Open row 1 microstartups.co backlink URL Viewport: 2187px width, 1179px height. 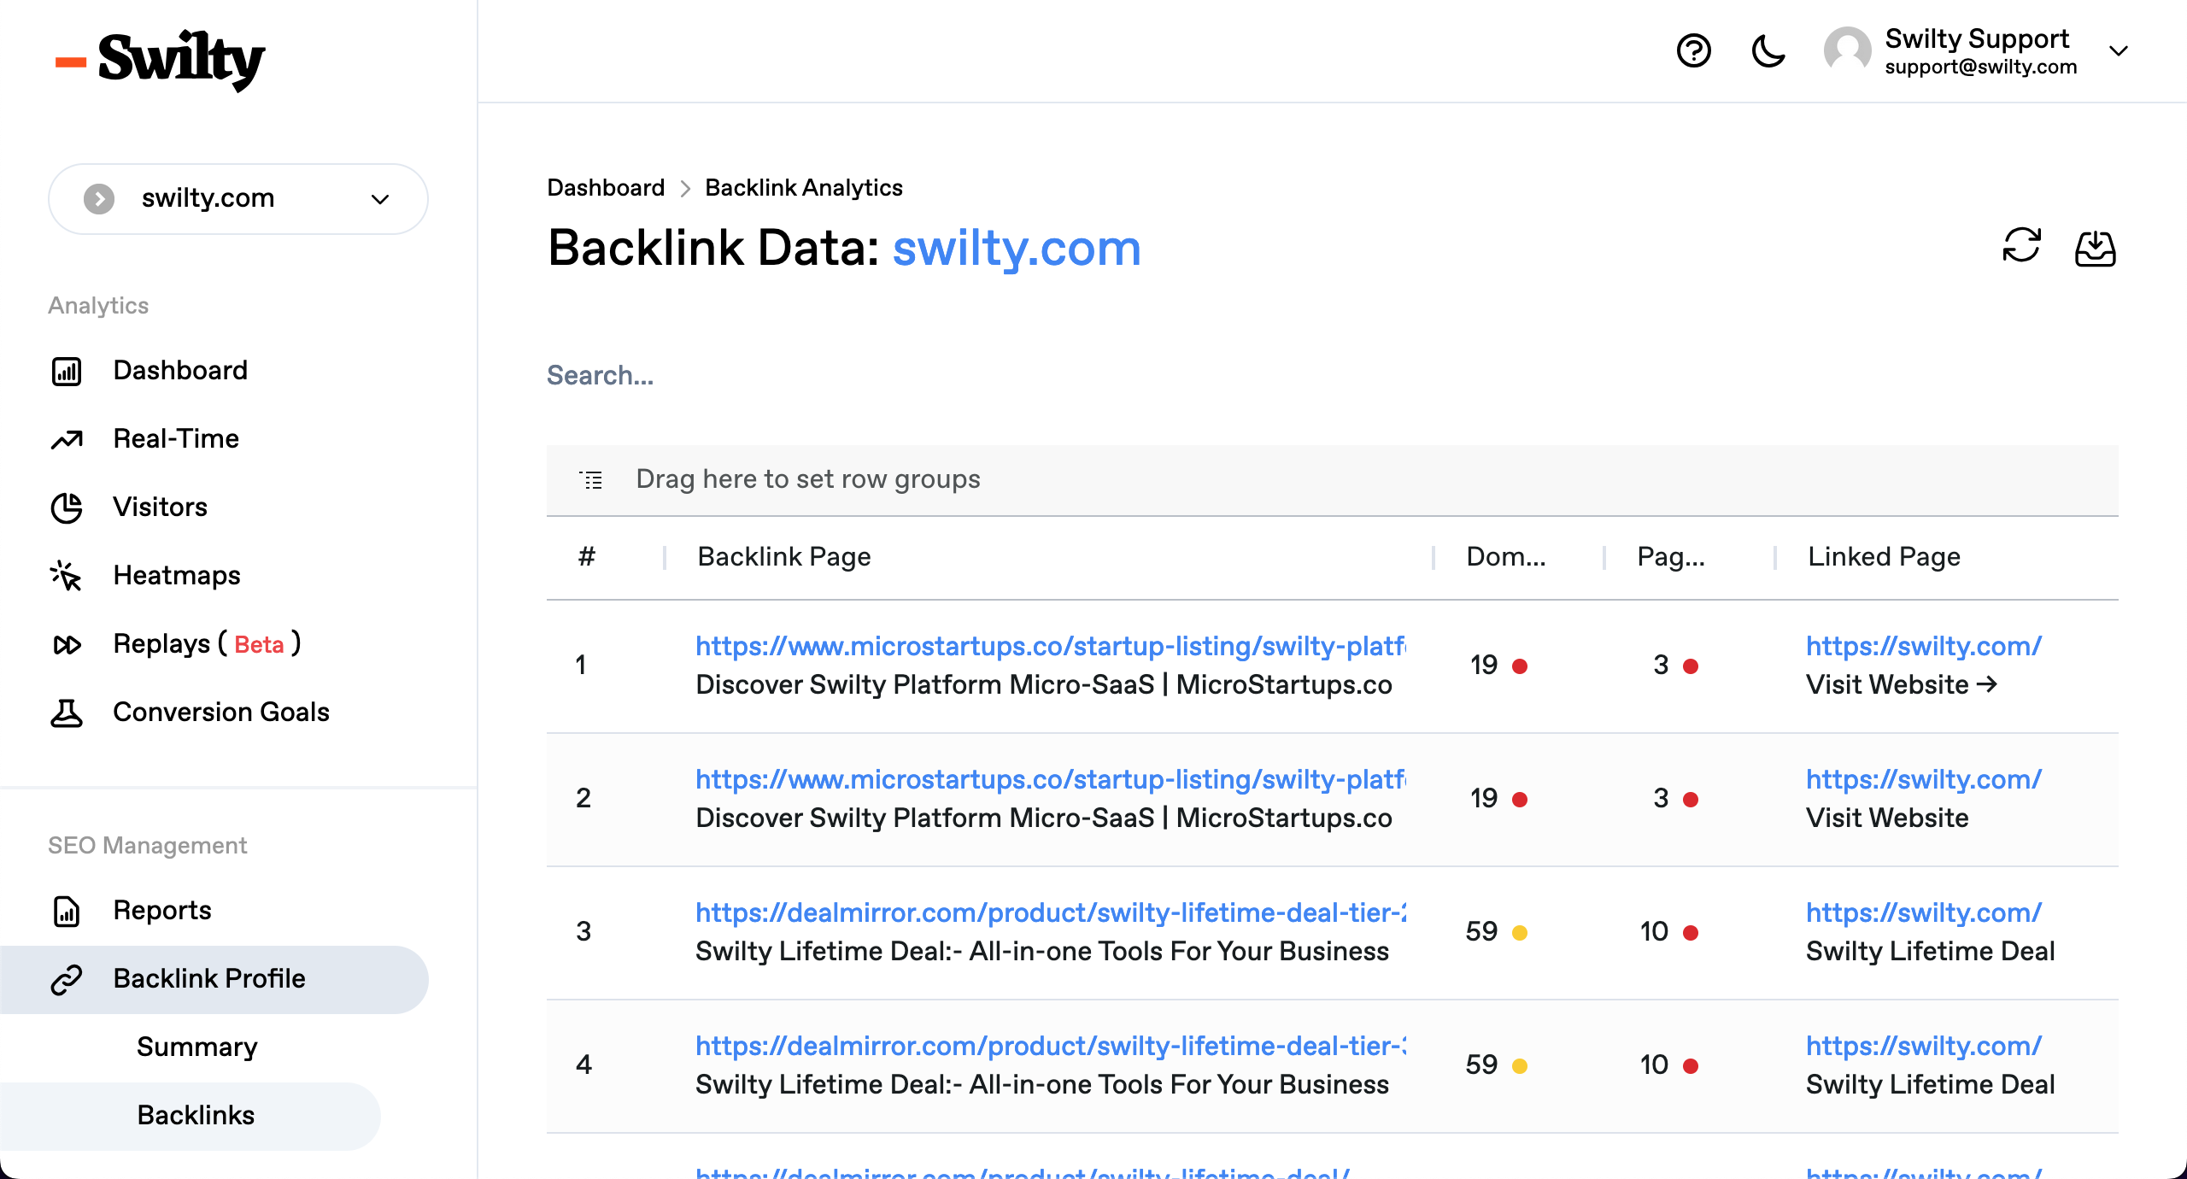[x=1051, y=646]
